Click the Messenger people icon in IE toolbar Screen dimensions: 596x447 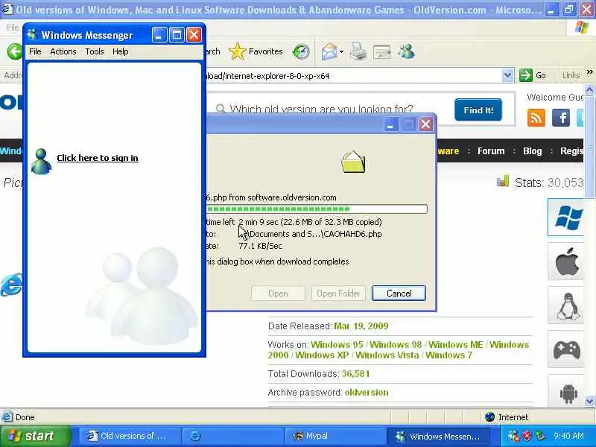click(x=406, y=51)
